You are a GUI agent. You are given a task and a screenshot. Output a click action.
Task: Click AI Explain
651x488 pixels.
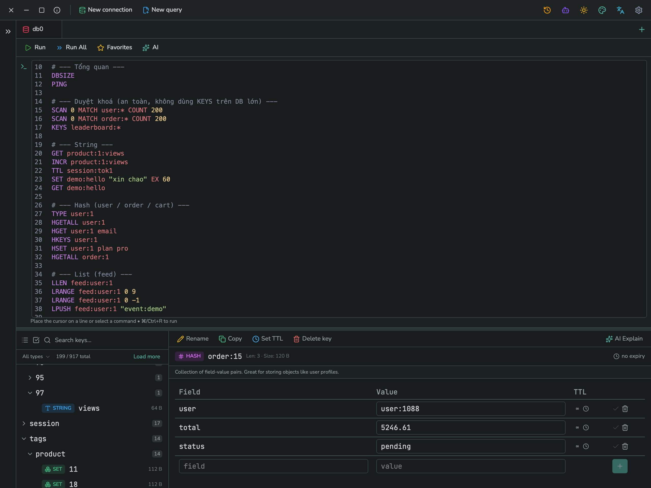624,339
